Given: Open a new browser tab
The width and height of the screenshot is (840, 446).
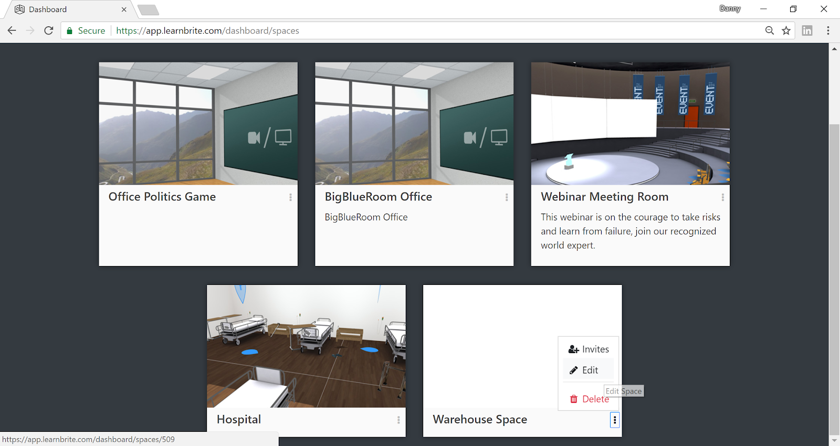Looking at the screenshot, I should pos(149,10).
